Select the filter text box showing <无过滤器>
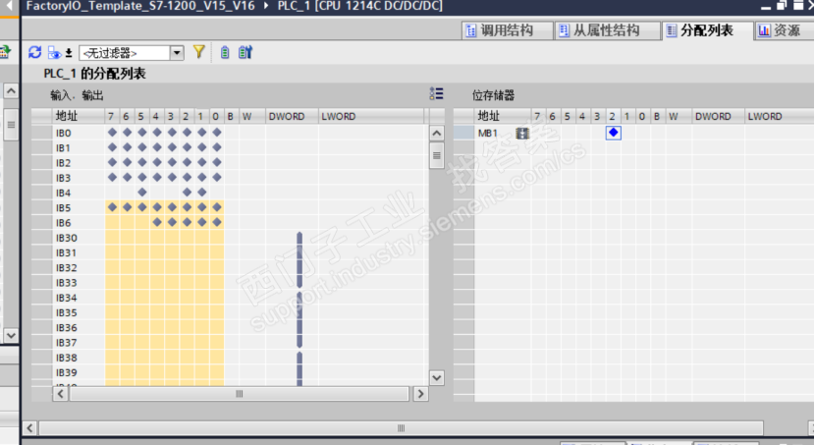This screenshot has height=445, width=815. (x=125, y=53)
